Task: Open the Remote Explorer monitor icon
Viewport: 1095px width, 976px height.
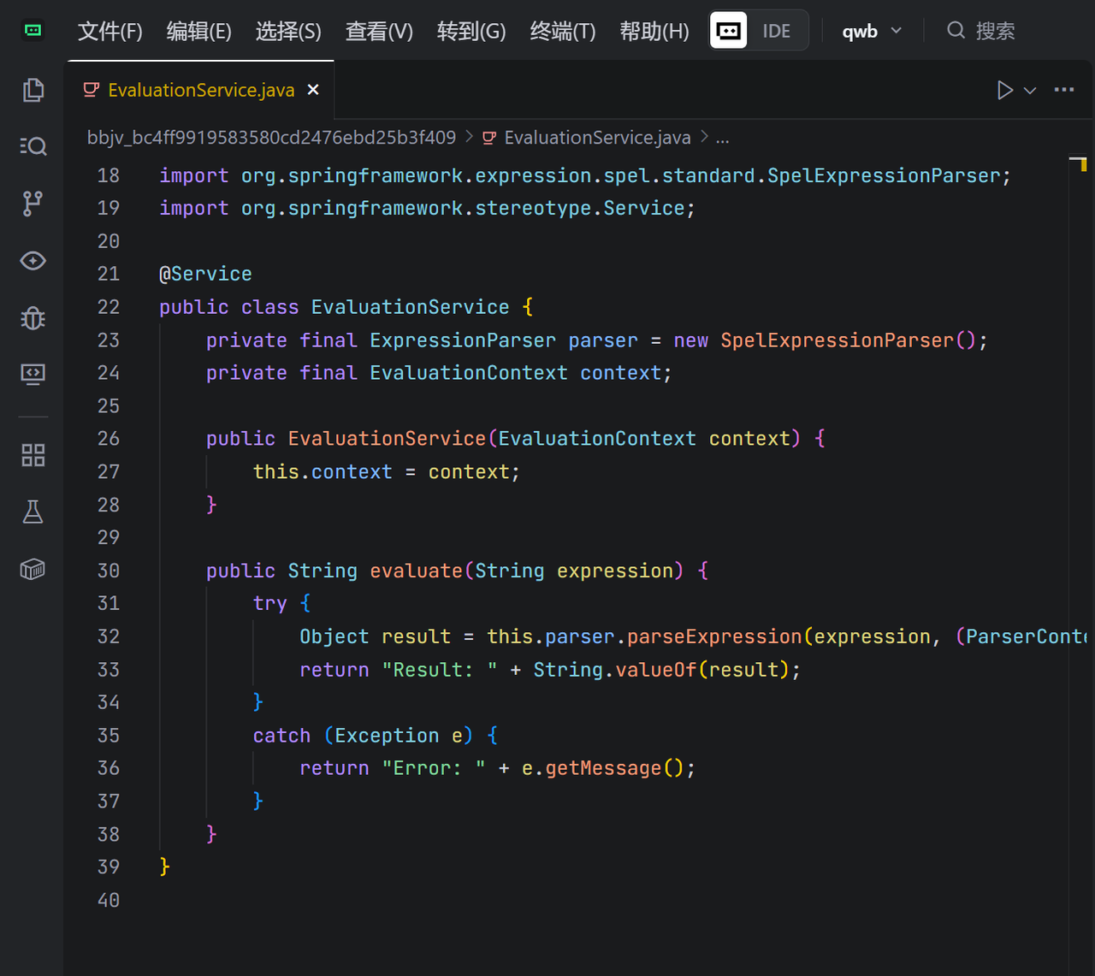Action: [33, 375]
